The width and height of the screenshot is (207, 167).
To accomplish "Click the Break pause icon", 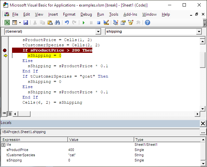I will [x=91, y=23].
